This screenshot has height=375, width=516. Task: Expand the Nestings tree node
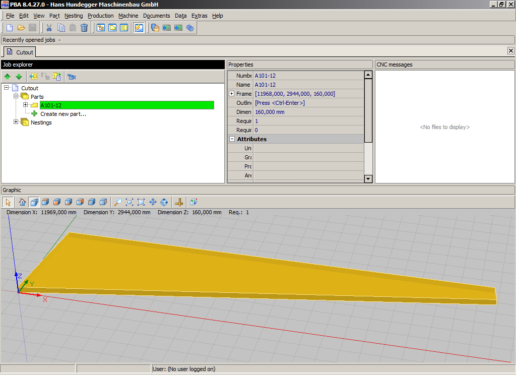pos(16,122)
